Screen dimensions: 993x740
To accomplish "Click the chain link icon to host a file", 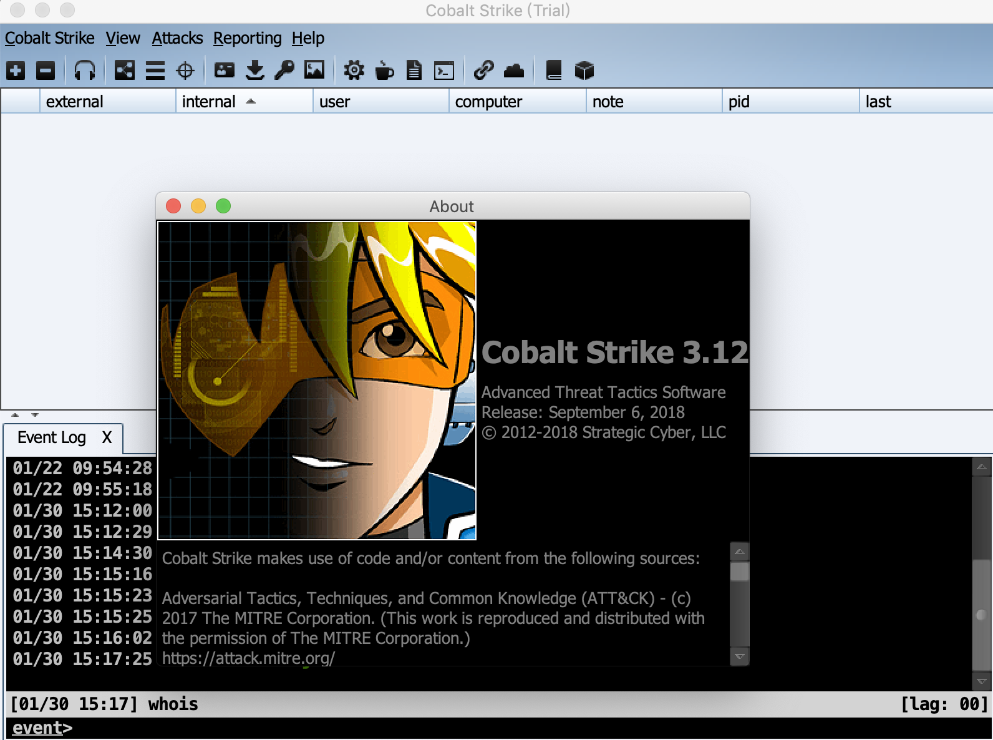I will tap(484, 71).
